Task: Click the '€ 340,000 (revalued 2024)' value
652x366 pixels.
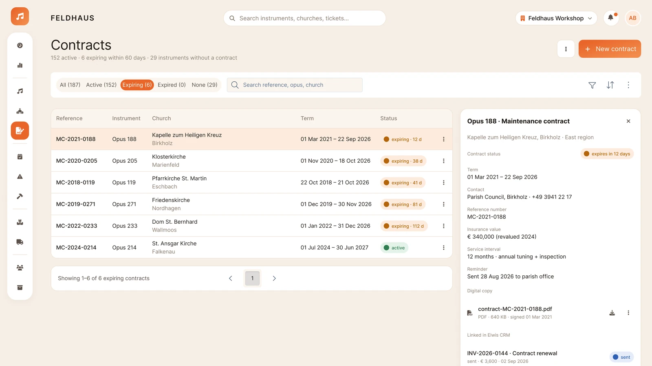Action: (502, 237)
